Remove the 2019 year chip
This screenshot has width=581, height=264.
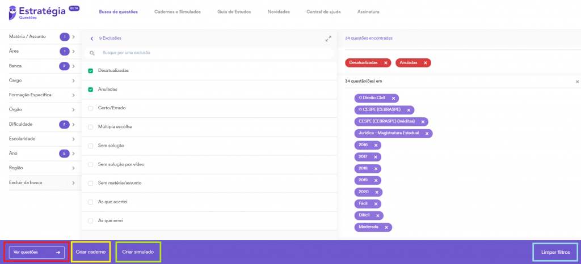tap(376, 180)
